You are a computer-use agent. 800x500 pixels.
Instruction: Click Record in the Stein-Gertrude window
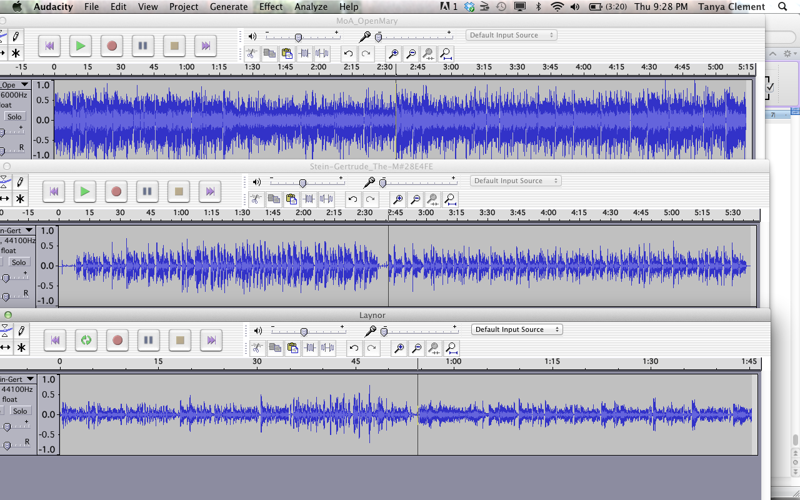click(x=116, y=191)
